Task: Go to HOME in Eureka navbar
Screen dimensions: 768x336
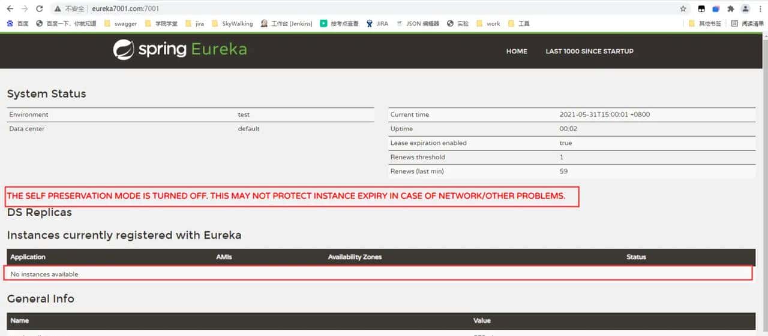Action: (517, 52)
